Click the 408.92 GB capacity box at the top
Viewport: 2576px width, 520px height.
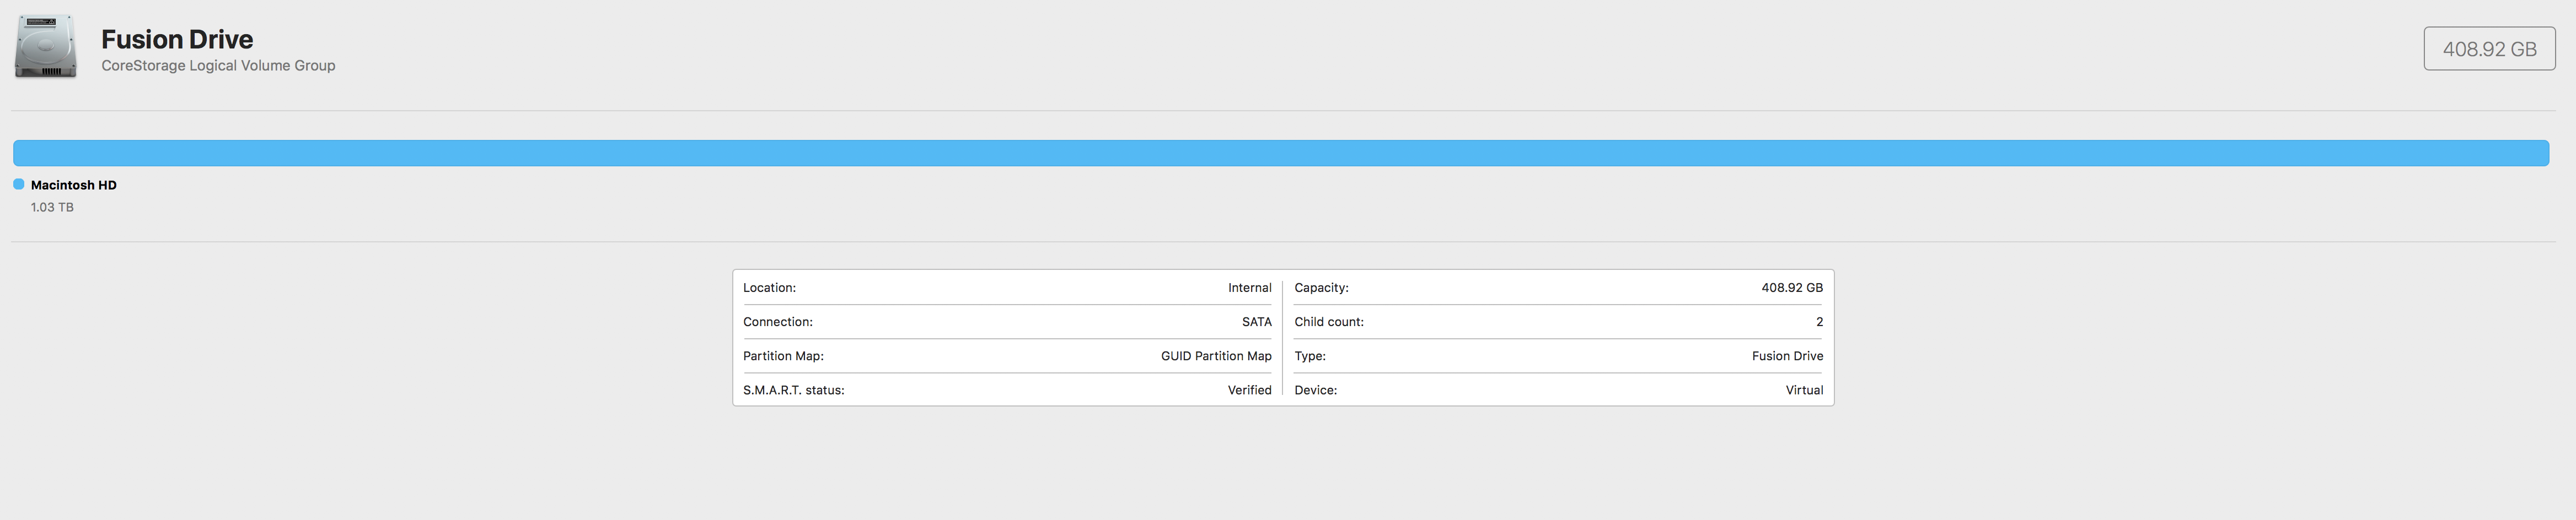2489,49
